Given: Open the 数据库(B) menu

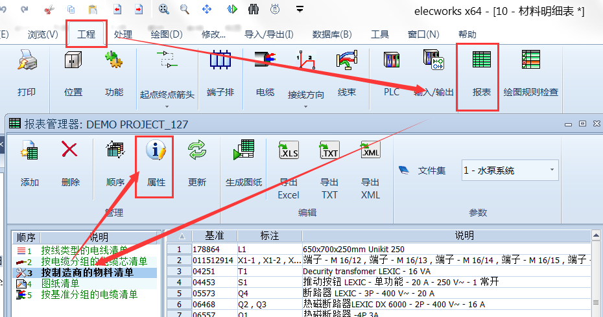Looking at the screenshot, I should (x=332, y=34).
